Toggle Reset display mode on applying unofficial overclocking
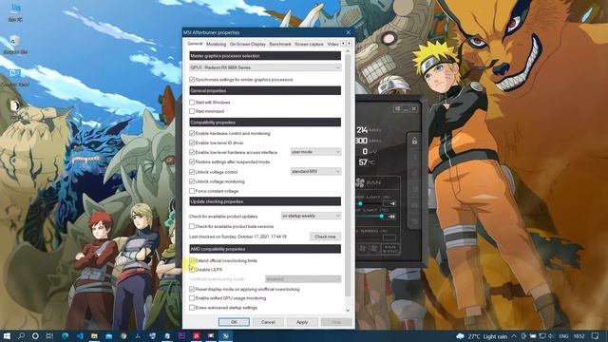Image resolution: width=608 pixels, height=342 pixels. (192, 289)
